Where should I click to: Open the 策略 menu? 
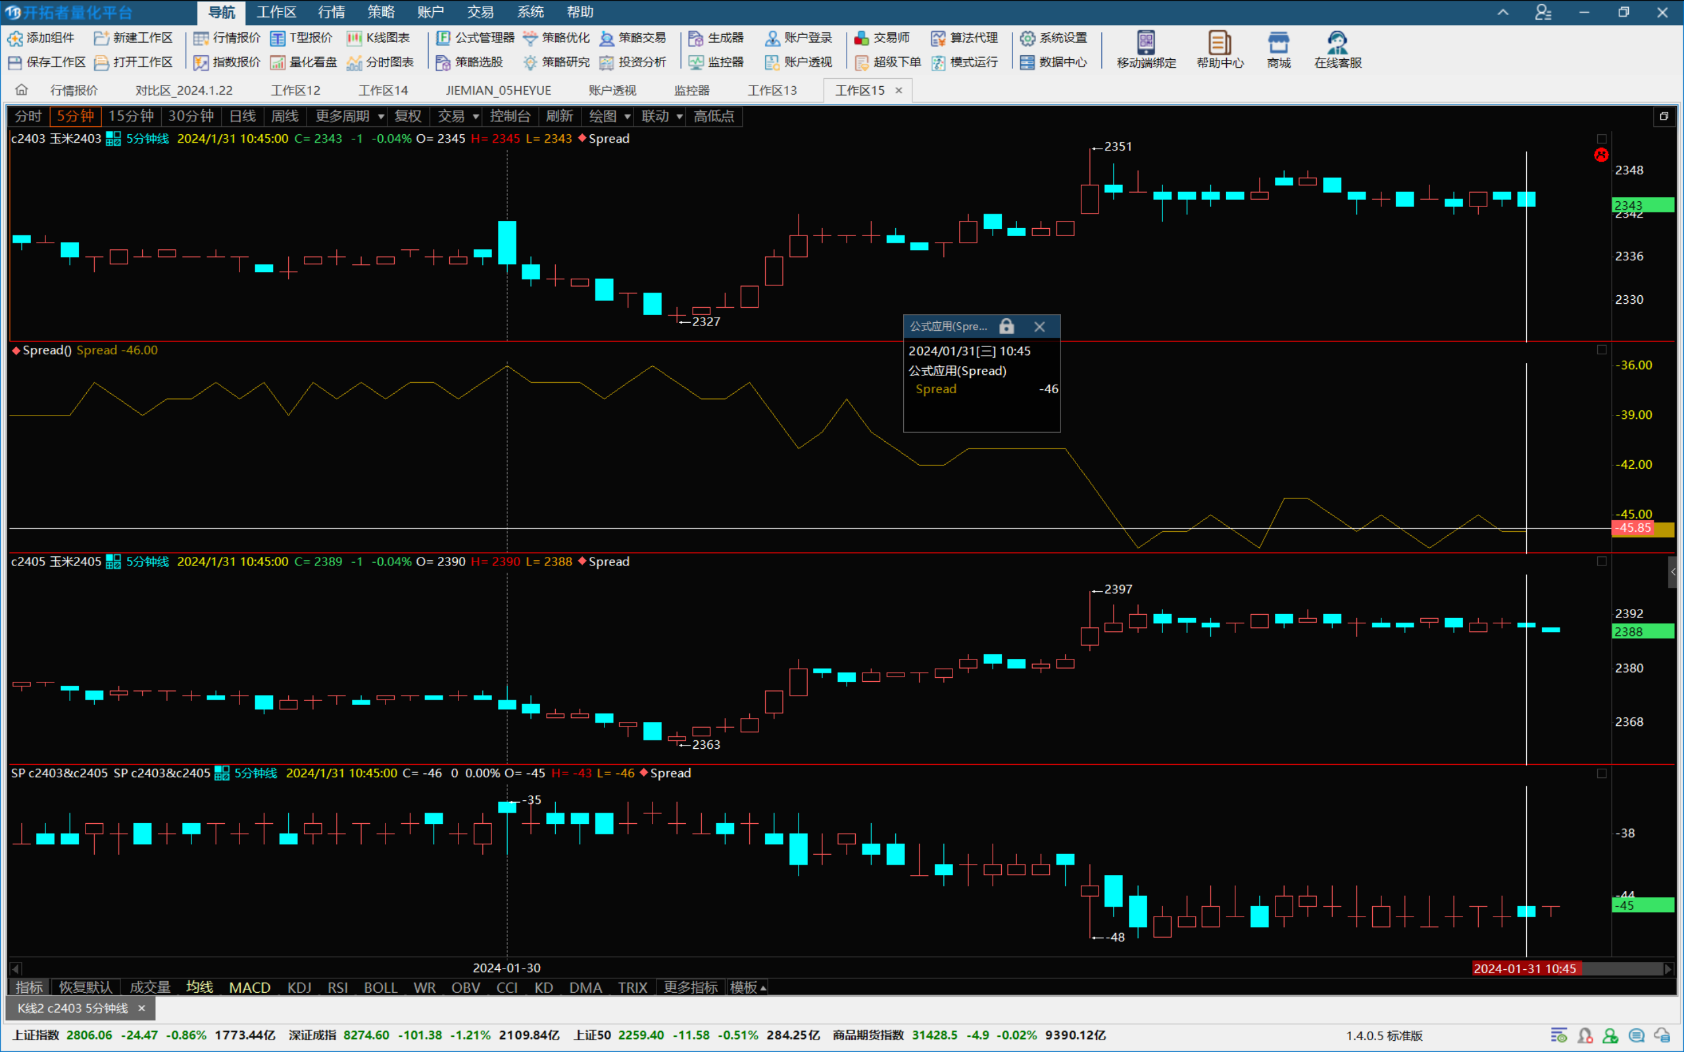[x=382, y=12]
